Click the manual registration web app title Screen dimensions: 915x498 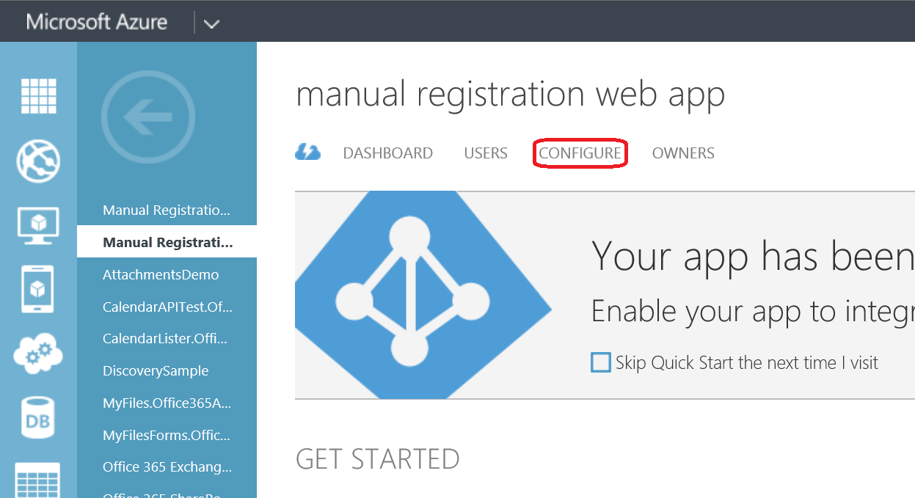510,95
